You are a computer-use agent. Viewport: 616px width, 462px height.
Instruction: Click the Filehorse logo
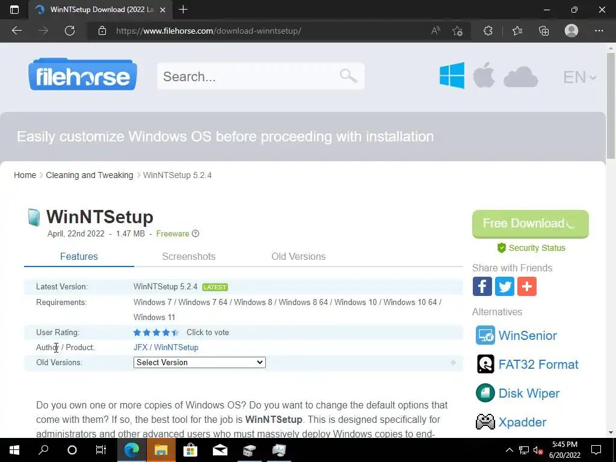coord(82,75)
